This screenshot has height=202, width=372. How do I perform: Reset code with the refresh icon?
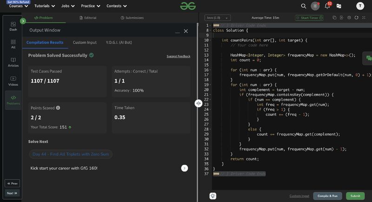[356, 18]
